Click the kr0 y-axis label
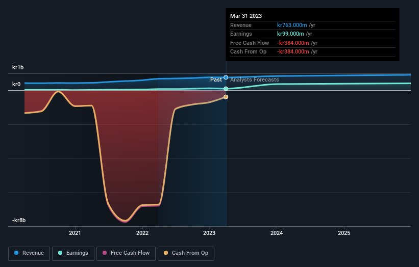Image resolution: width=419 pixels, height=267 pixels. point(16,84)
